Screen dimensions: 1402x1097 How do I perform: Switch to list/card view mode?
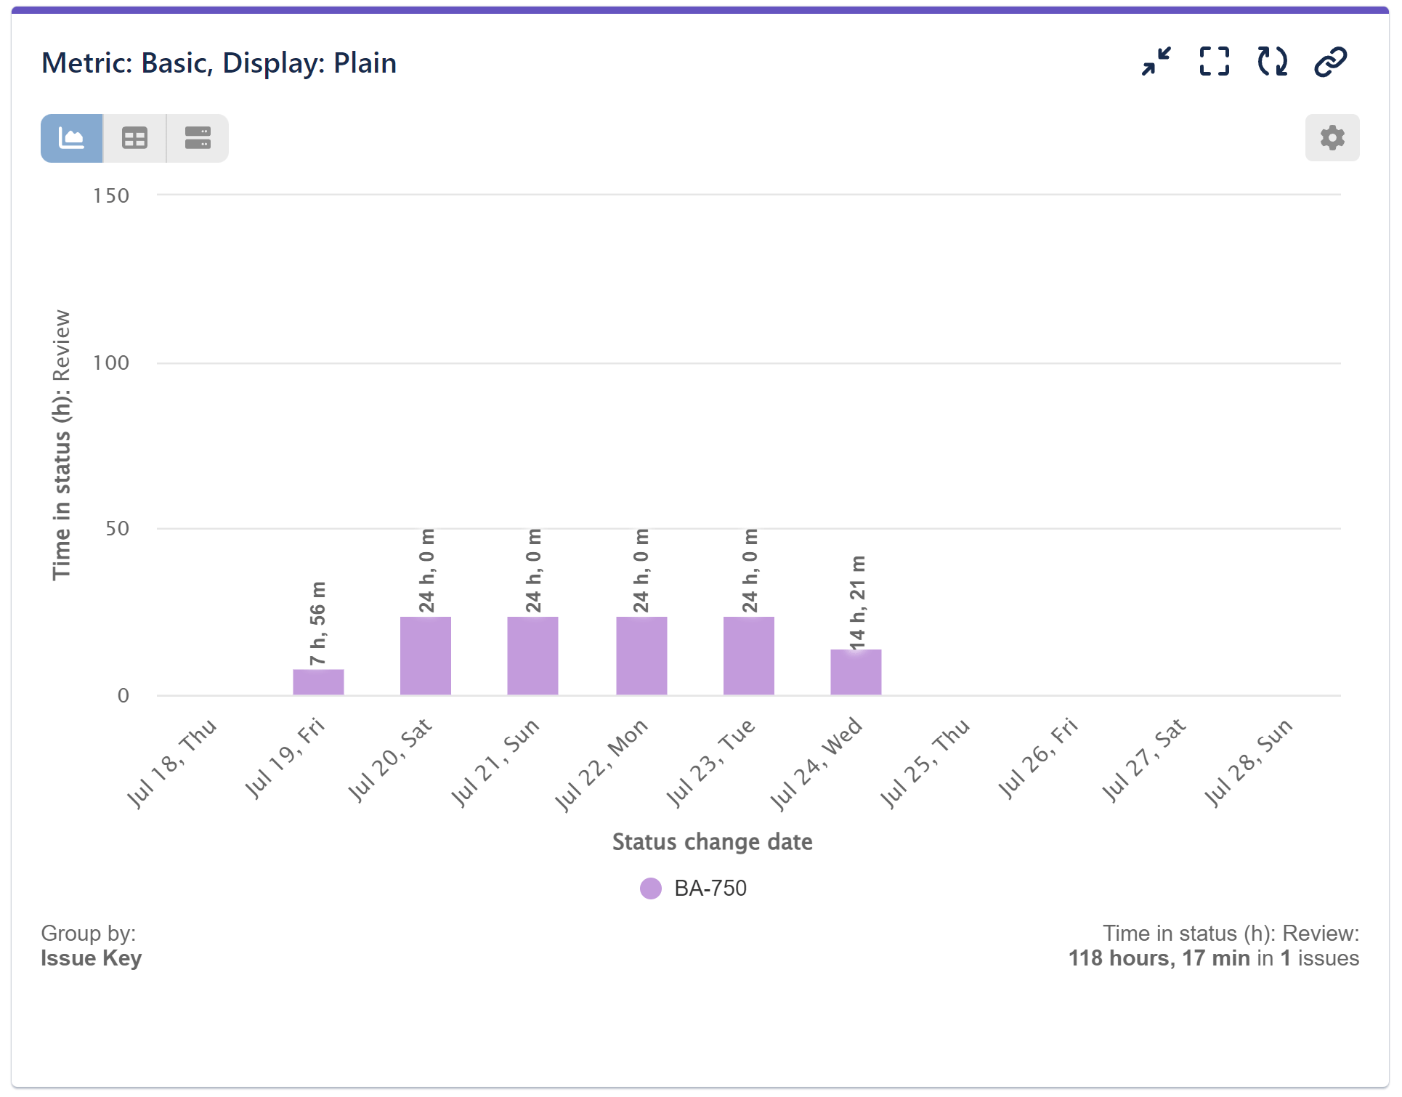pos(198,138)
